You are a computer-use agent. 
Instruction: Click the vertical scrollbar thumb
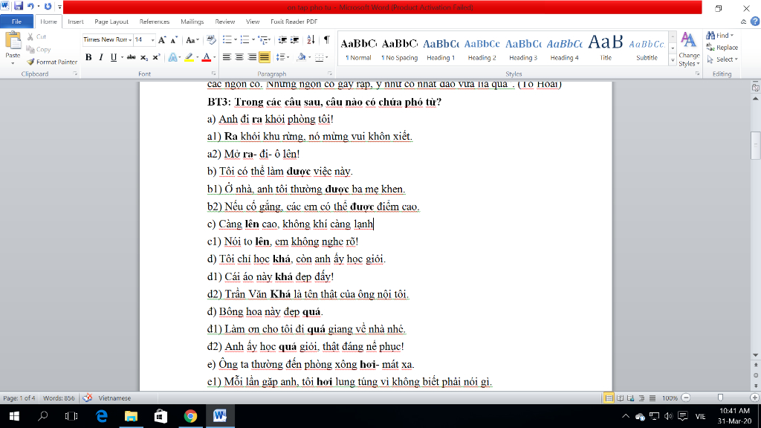(x=756, y=145)
